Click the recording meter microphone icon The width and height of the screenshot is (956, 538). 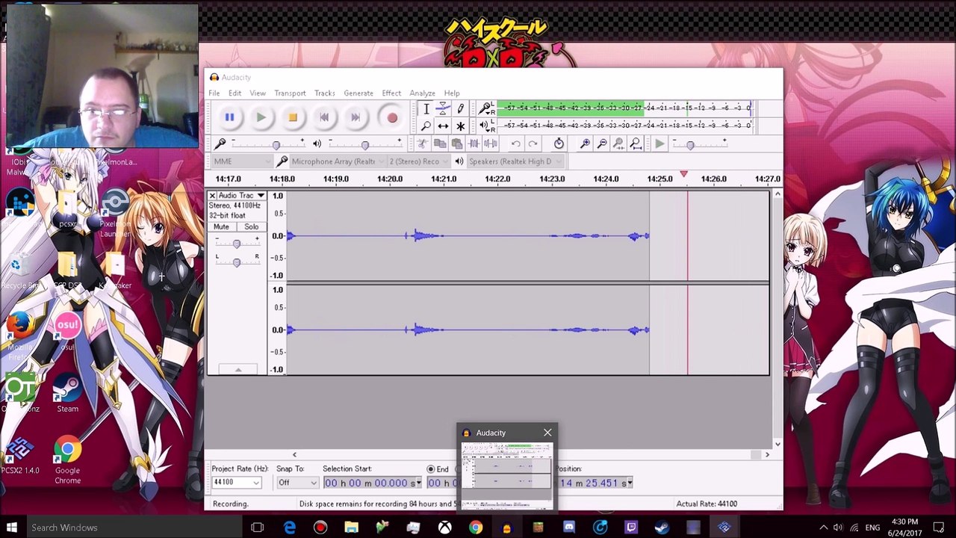485,108
